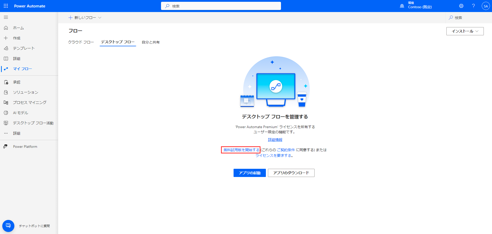Click the 承認 approvals icon
492x234 pixels.
point(6,82)
